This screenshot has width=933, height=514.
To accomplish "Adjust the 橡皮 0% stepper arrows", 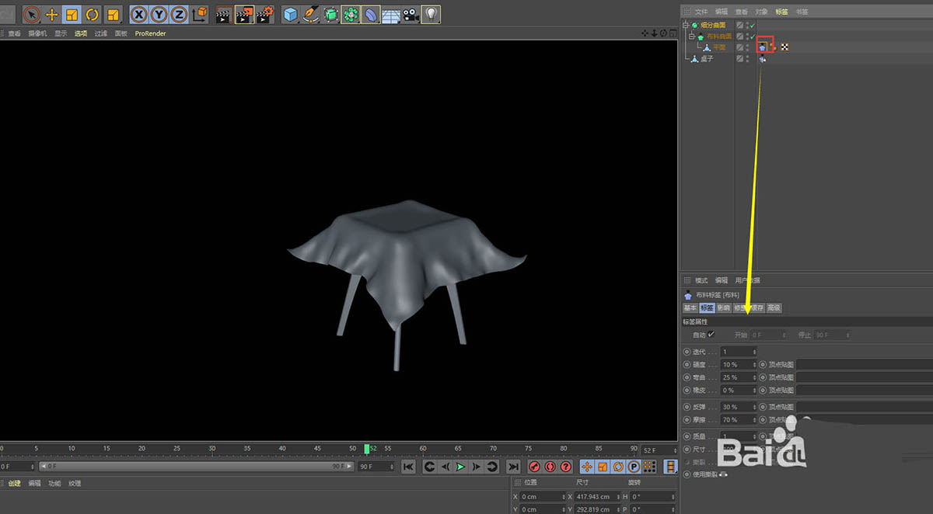I will pyautogui.click(x=754, y=390).
